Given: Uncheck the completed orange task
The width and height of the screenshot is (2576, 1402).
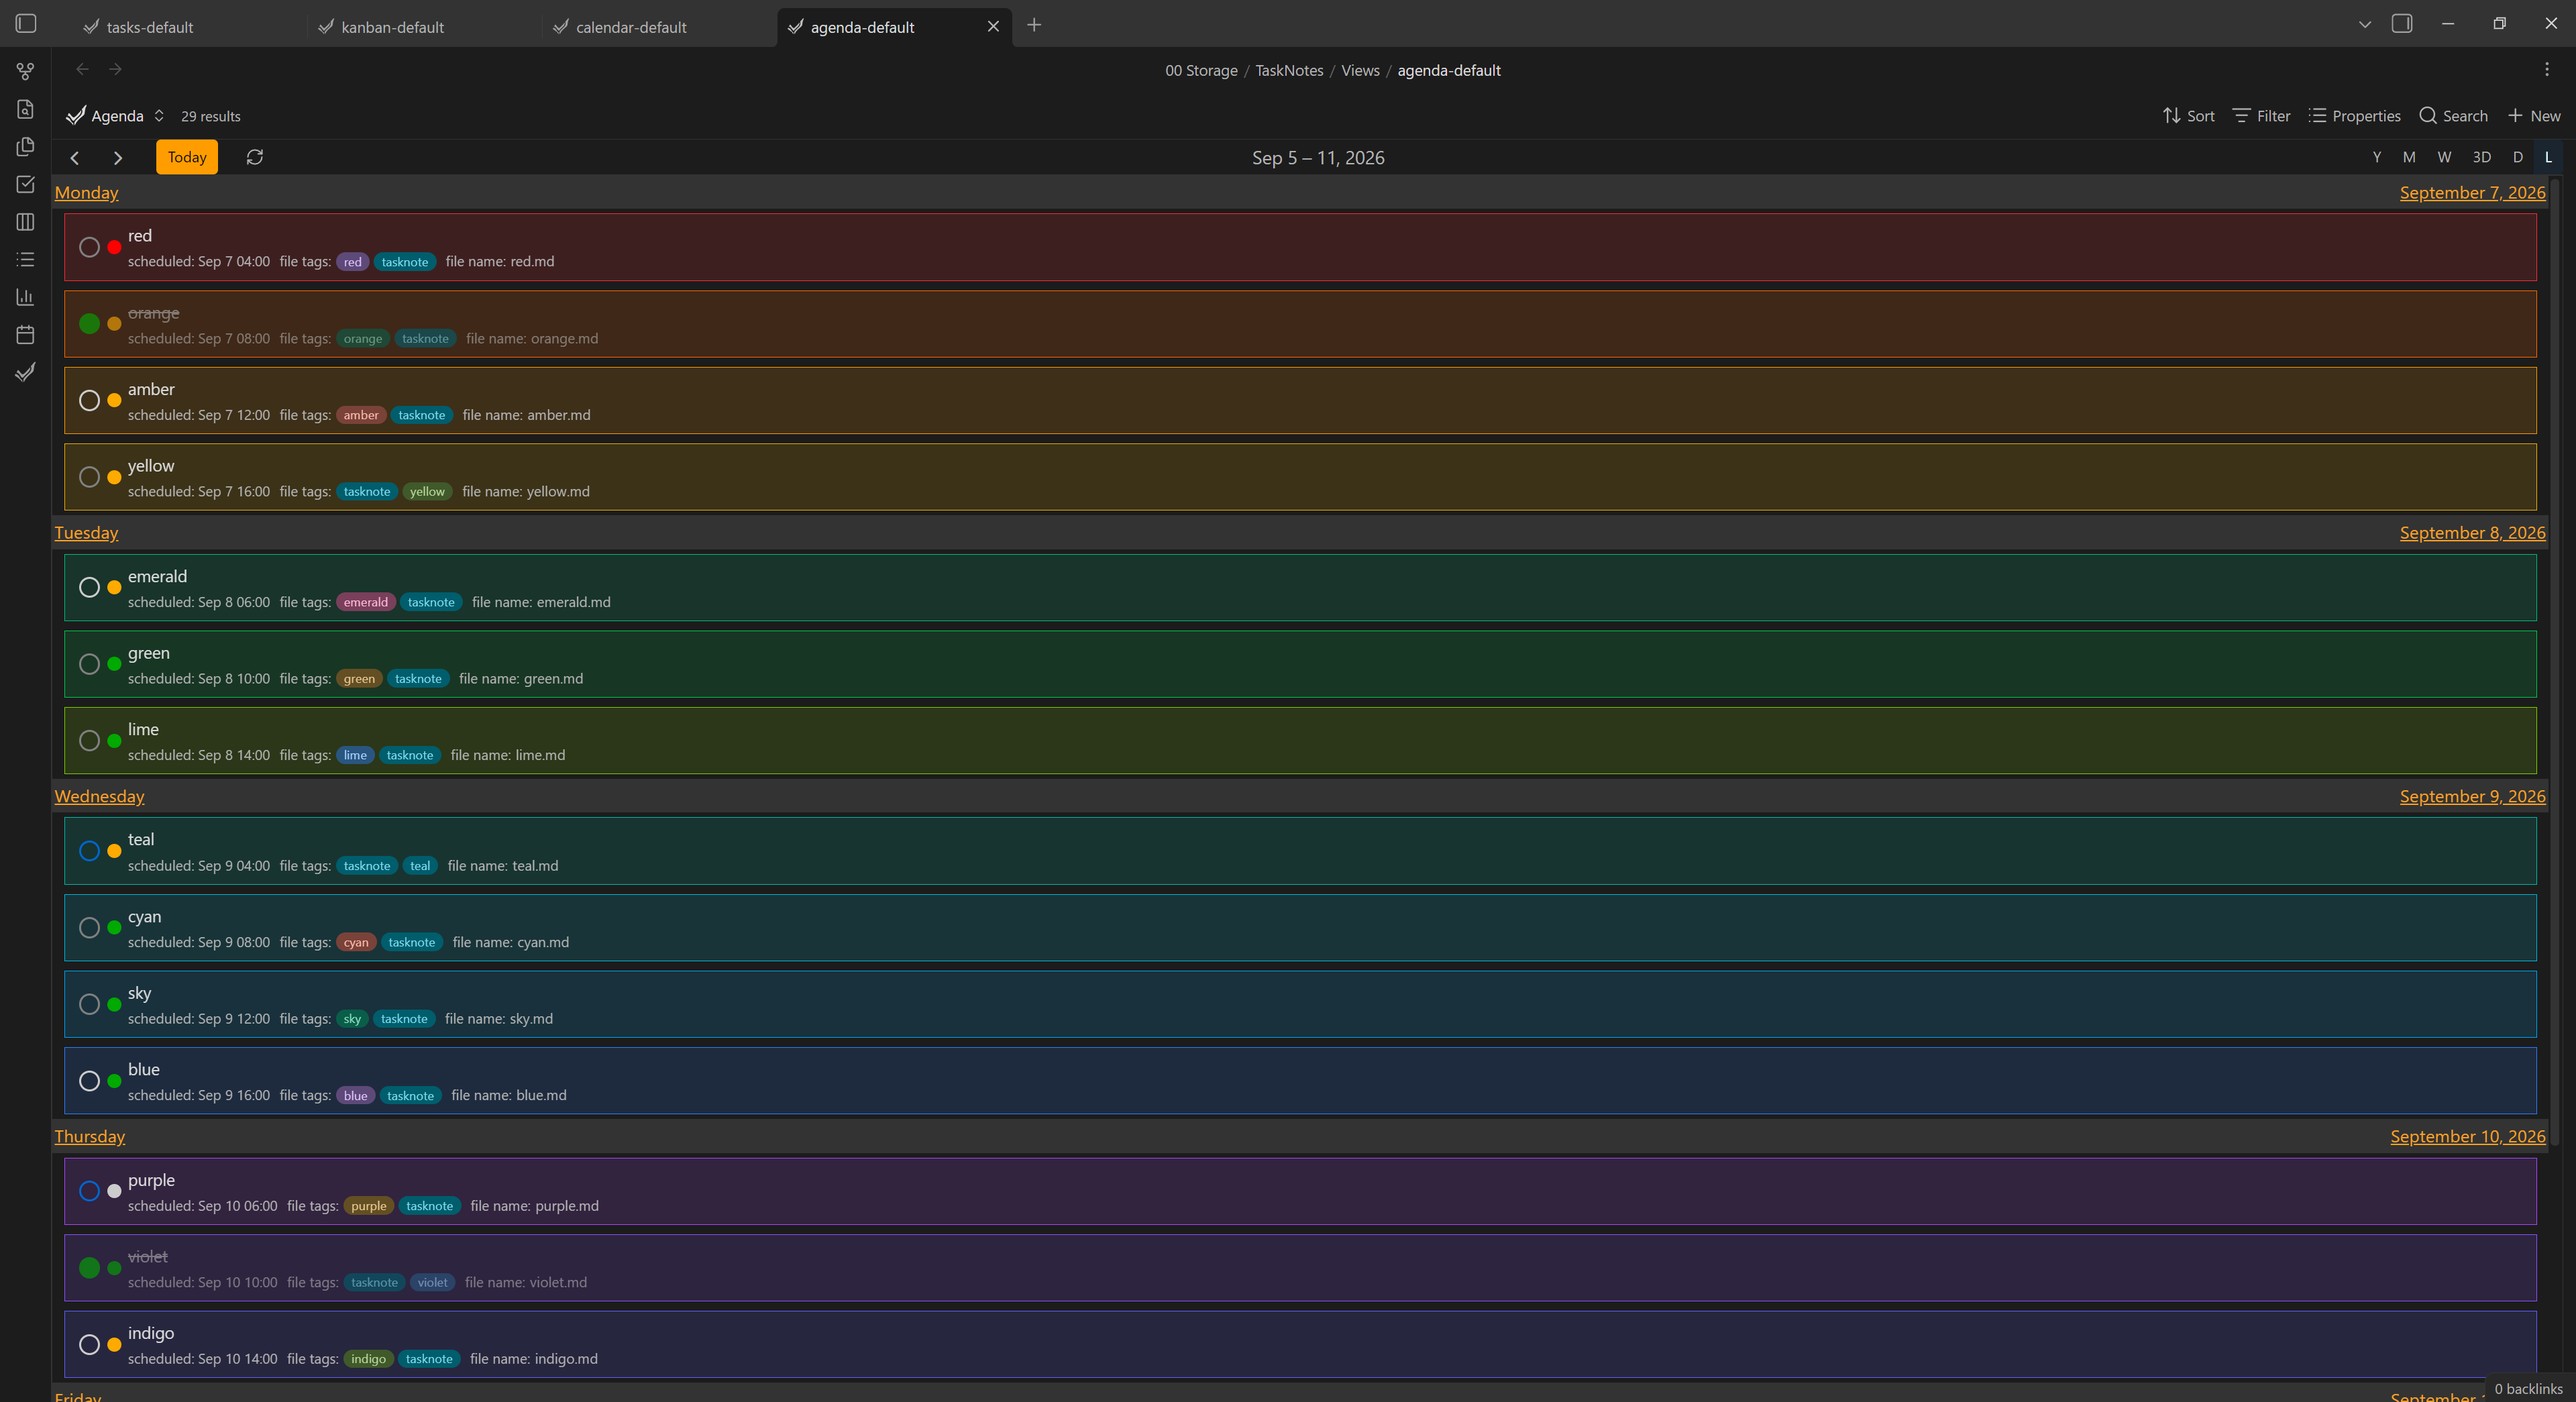Looking at the screenshot, I should tap(89, 324).
